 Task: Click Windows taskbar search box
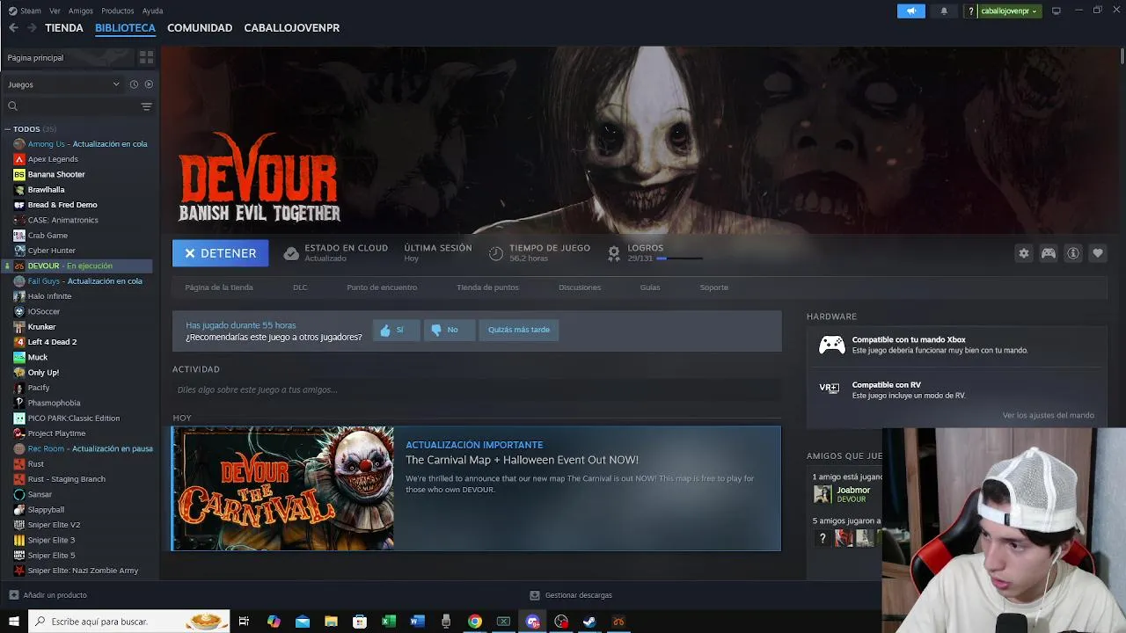pos(128,622)
